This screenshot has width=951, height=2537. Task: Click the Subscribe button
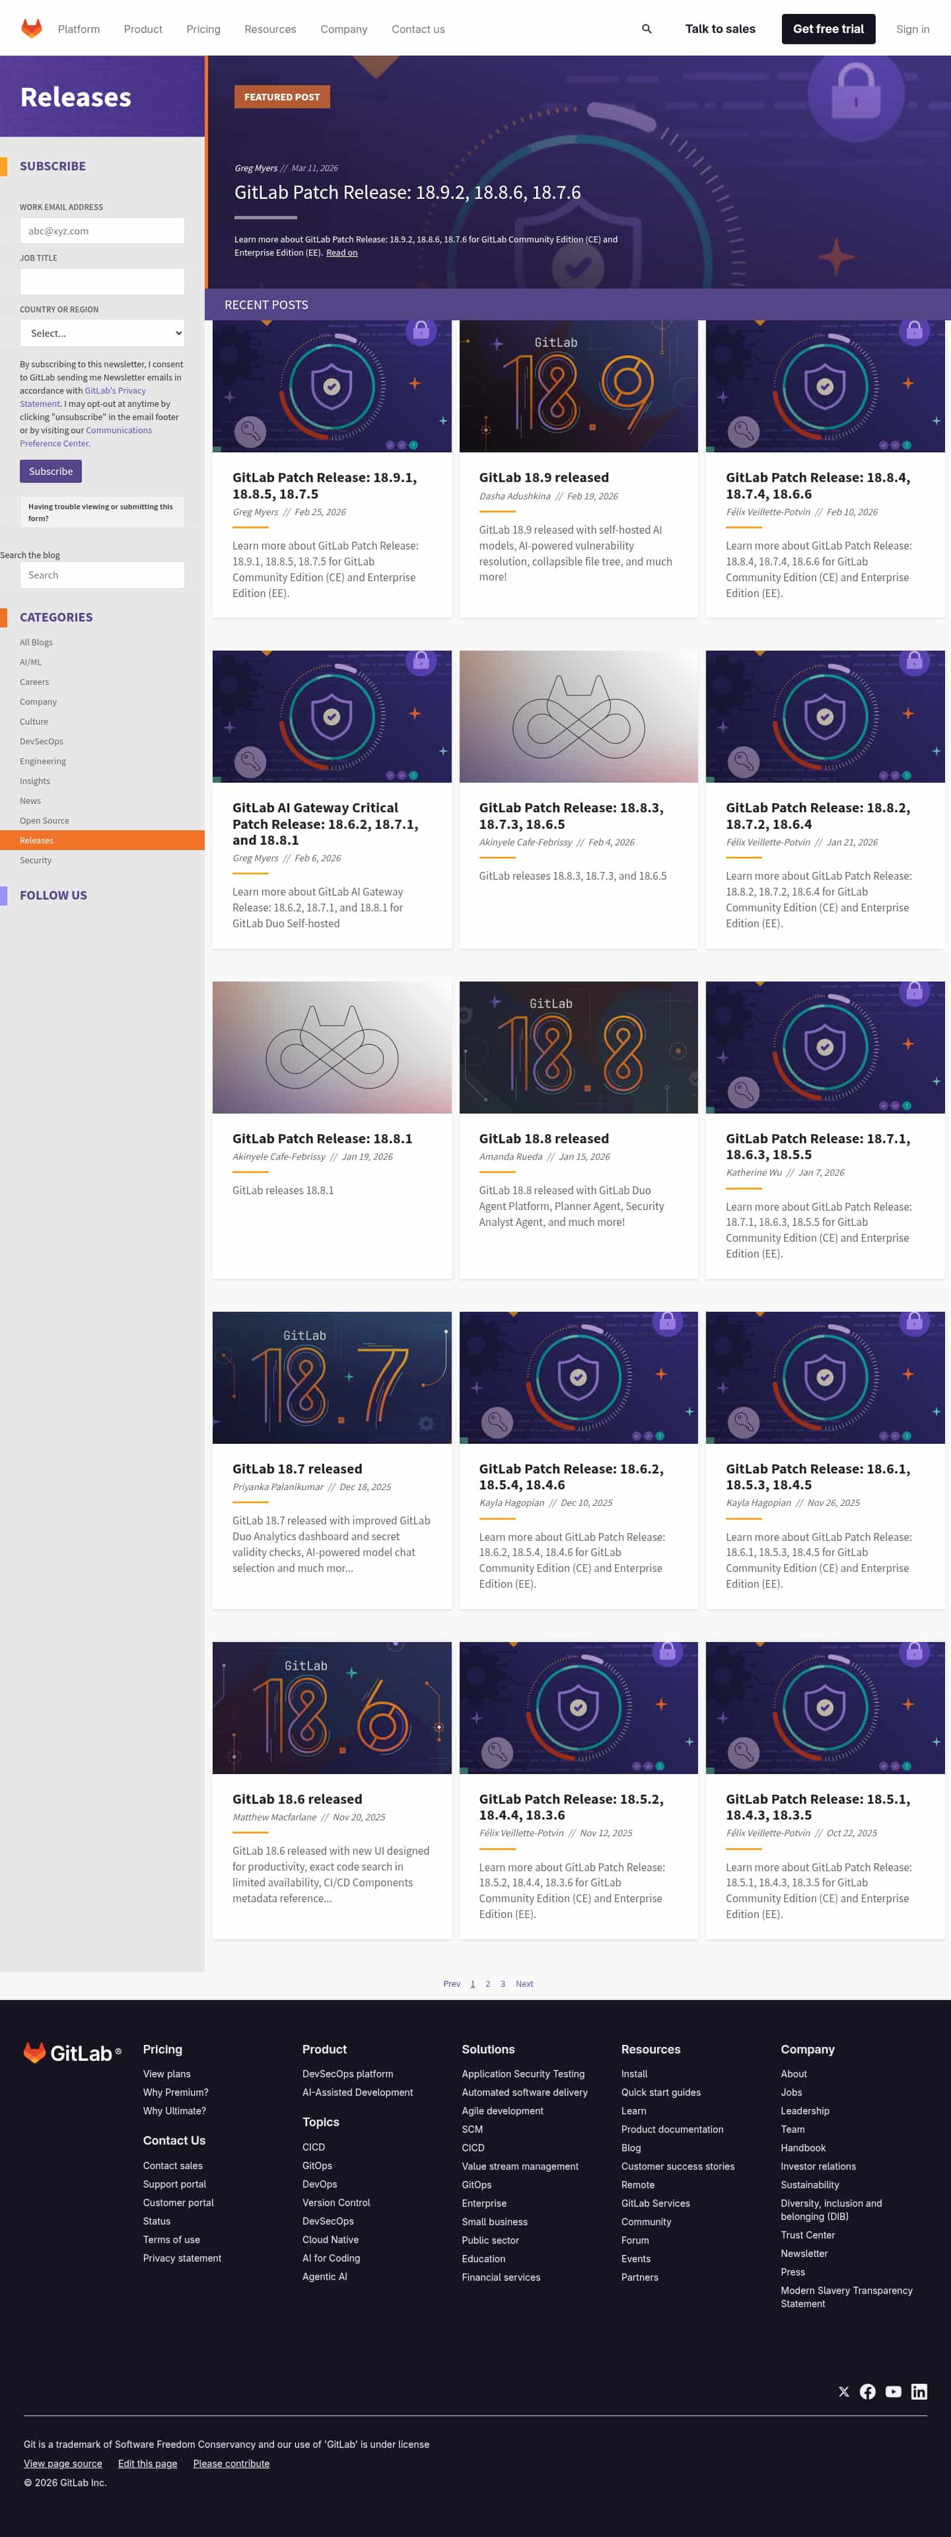click(50, 471)
